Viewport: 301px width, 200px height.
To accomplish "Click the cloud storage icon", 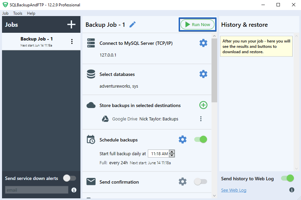I will pos(91,105).
